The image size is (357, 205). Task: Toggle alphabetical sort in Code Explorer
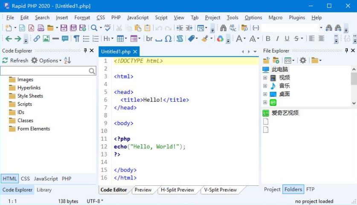(67, 60)
